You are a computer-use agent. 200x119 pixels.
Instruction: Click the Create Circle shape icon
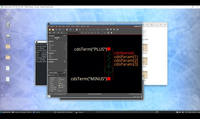pyautogui.click(x=92, y=33)
